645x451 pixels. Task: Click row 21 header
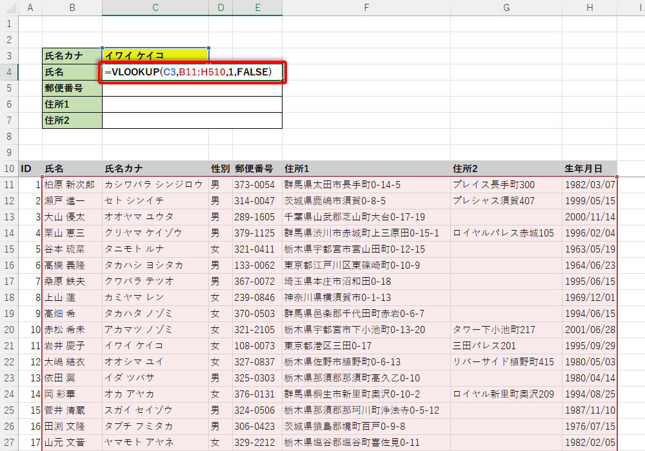[9, 346]
